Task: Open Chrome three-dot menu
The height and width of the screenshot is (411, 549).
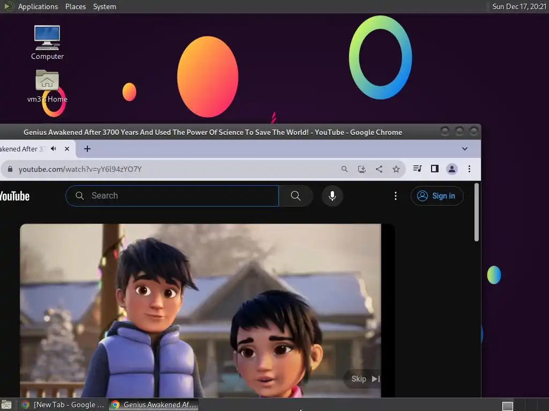Action: [x=469, y=169]
